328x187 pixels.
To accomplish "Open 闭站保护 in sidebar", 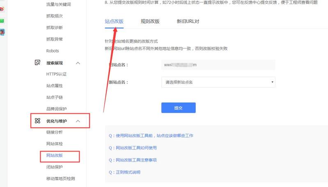I will 54,167.
